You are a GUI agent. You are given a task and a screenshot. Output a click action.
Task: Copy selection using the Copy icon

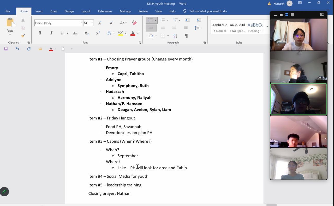[23, 28]
